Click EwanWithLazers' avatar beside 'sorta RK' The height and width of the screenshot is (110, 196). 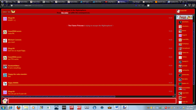(5, 32)
